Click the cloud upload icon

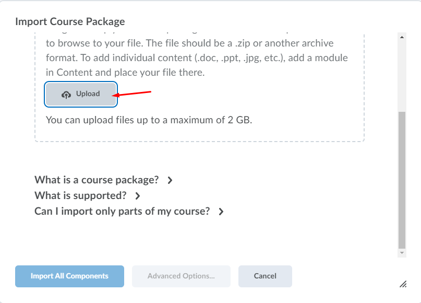66,95
